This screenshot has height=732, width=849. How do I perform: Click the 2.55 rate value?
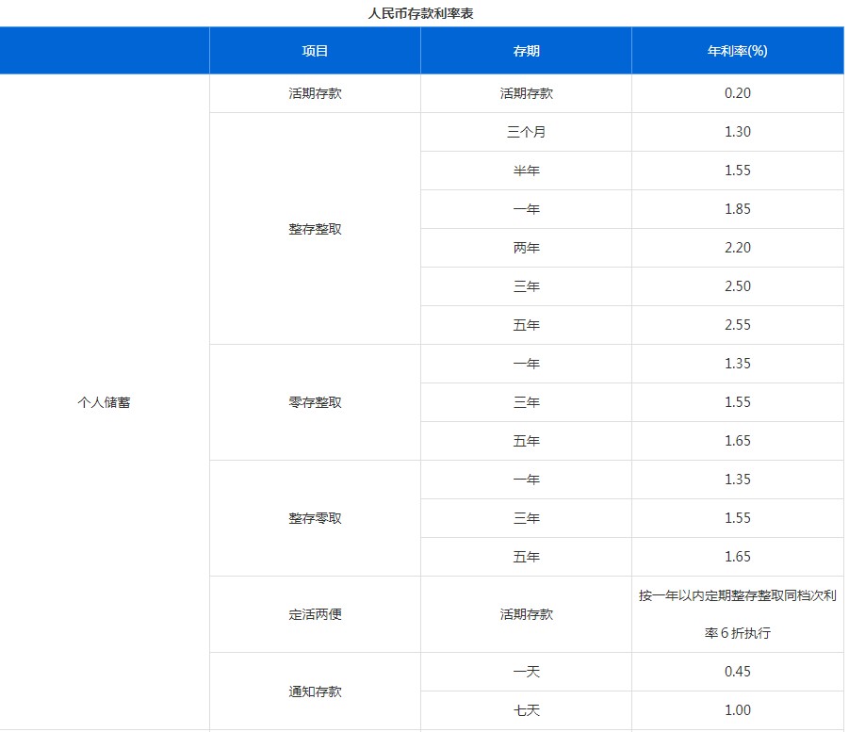click(738, 325)
